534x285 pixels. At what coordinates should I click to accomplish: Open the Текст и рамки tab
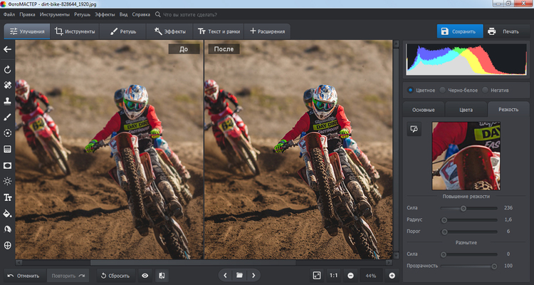point(219,31)
